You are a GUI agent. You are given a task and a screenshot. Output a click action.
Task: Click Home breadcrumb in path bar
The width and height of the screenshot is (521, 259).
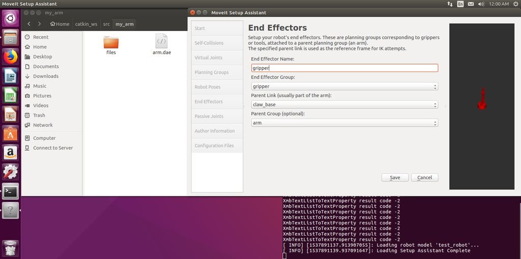point(60,24)
